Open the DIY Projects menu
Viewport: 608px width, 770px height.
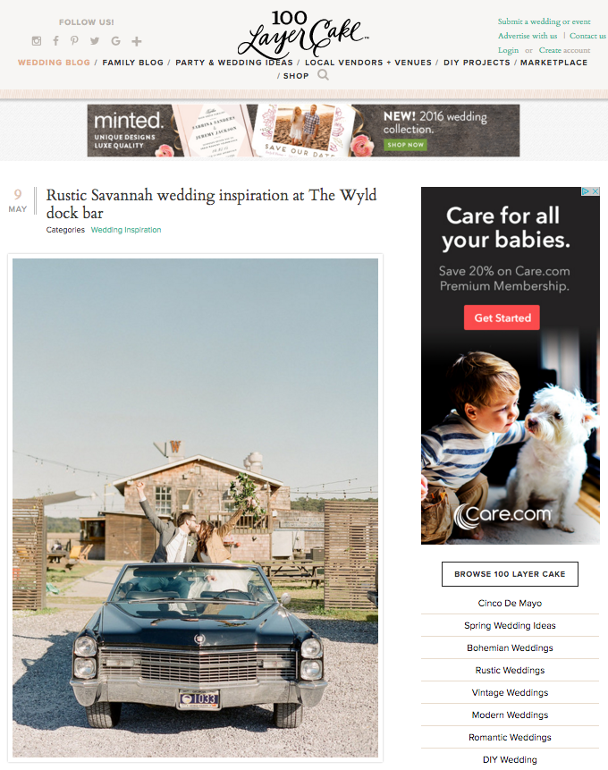pyautogui.click(x=477, y=63)
